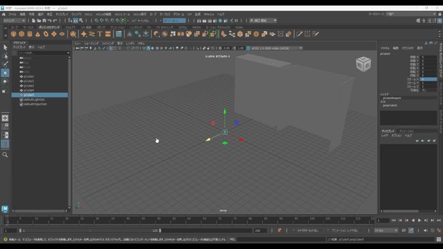Toggle the workspace lock icon
This screenshot has width=443, height=249.
tap(440, 14)
